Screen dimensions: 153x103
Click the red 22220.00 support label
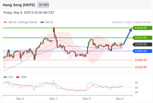141,67
